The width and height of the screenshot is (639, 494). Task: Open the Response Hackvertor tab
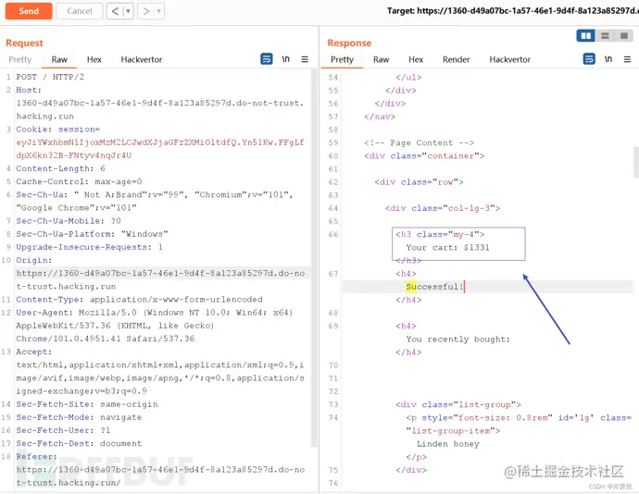pos(510,59)
